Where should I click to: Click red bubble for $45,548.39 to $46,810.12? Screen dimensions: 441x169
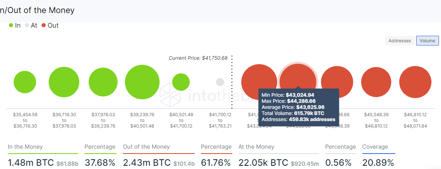(x=376, y=82)
